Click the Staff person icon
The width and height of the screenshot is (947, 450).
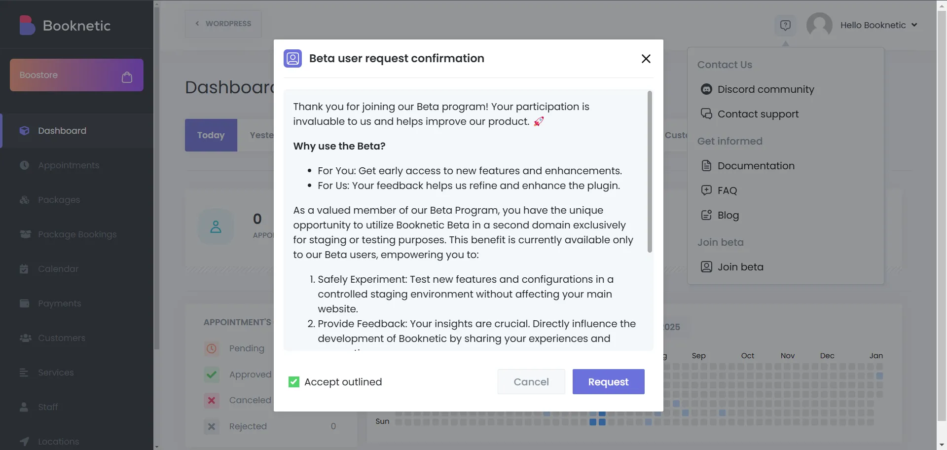tap(24, 407)
